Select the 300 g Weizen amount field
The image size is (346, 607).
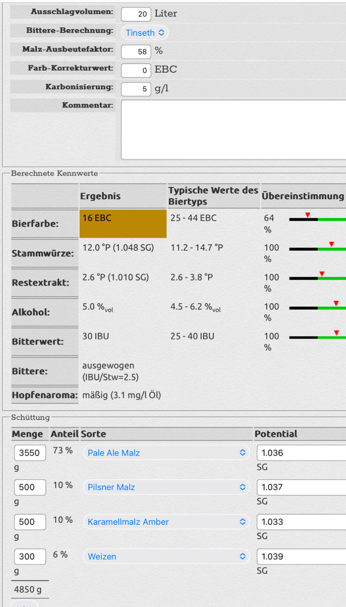pos(30,556)
